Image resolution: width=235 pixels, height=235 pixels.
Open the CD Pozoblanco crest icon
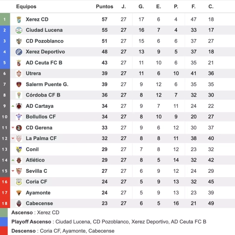click(x=19, y=41)
